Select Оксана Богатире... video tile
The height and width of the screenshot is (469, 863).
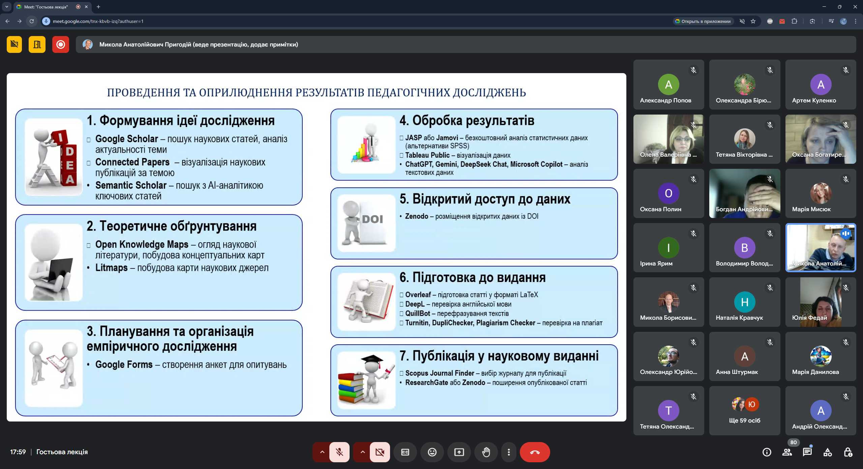pyautogui.click(x=821, y=139)
